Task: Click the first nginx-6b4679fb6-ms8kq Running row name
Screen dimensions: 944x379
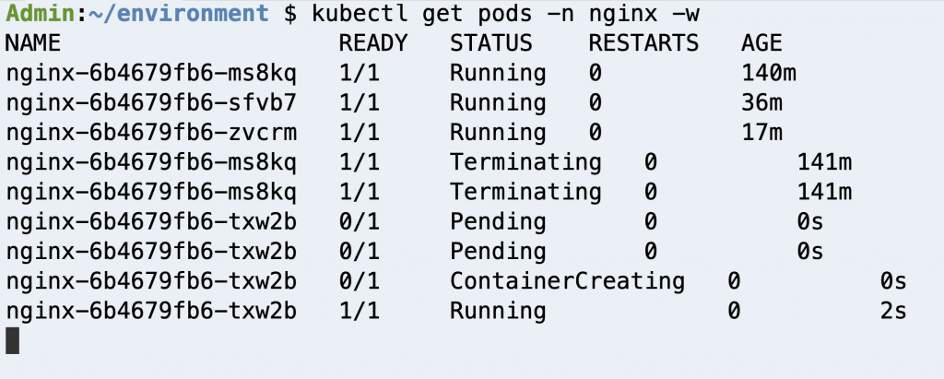Action: [x=151, y=74]
